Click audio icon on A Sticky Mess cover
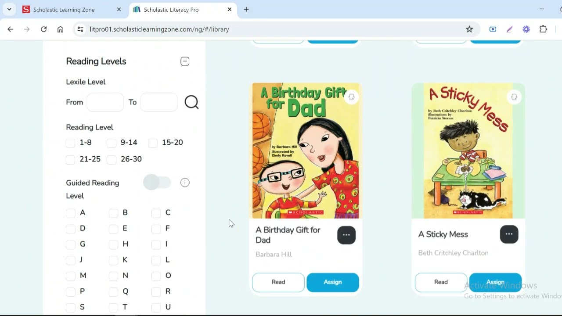This screenshot has width=562, height=316. click(x=514, y=97)
